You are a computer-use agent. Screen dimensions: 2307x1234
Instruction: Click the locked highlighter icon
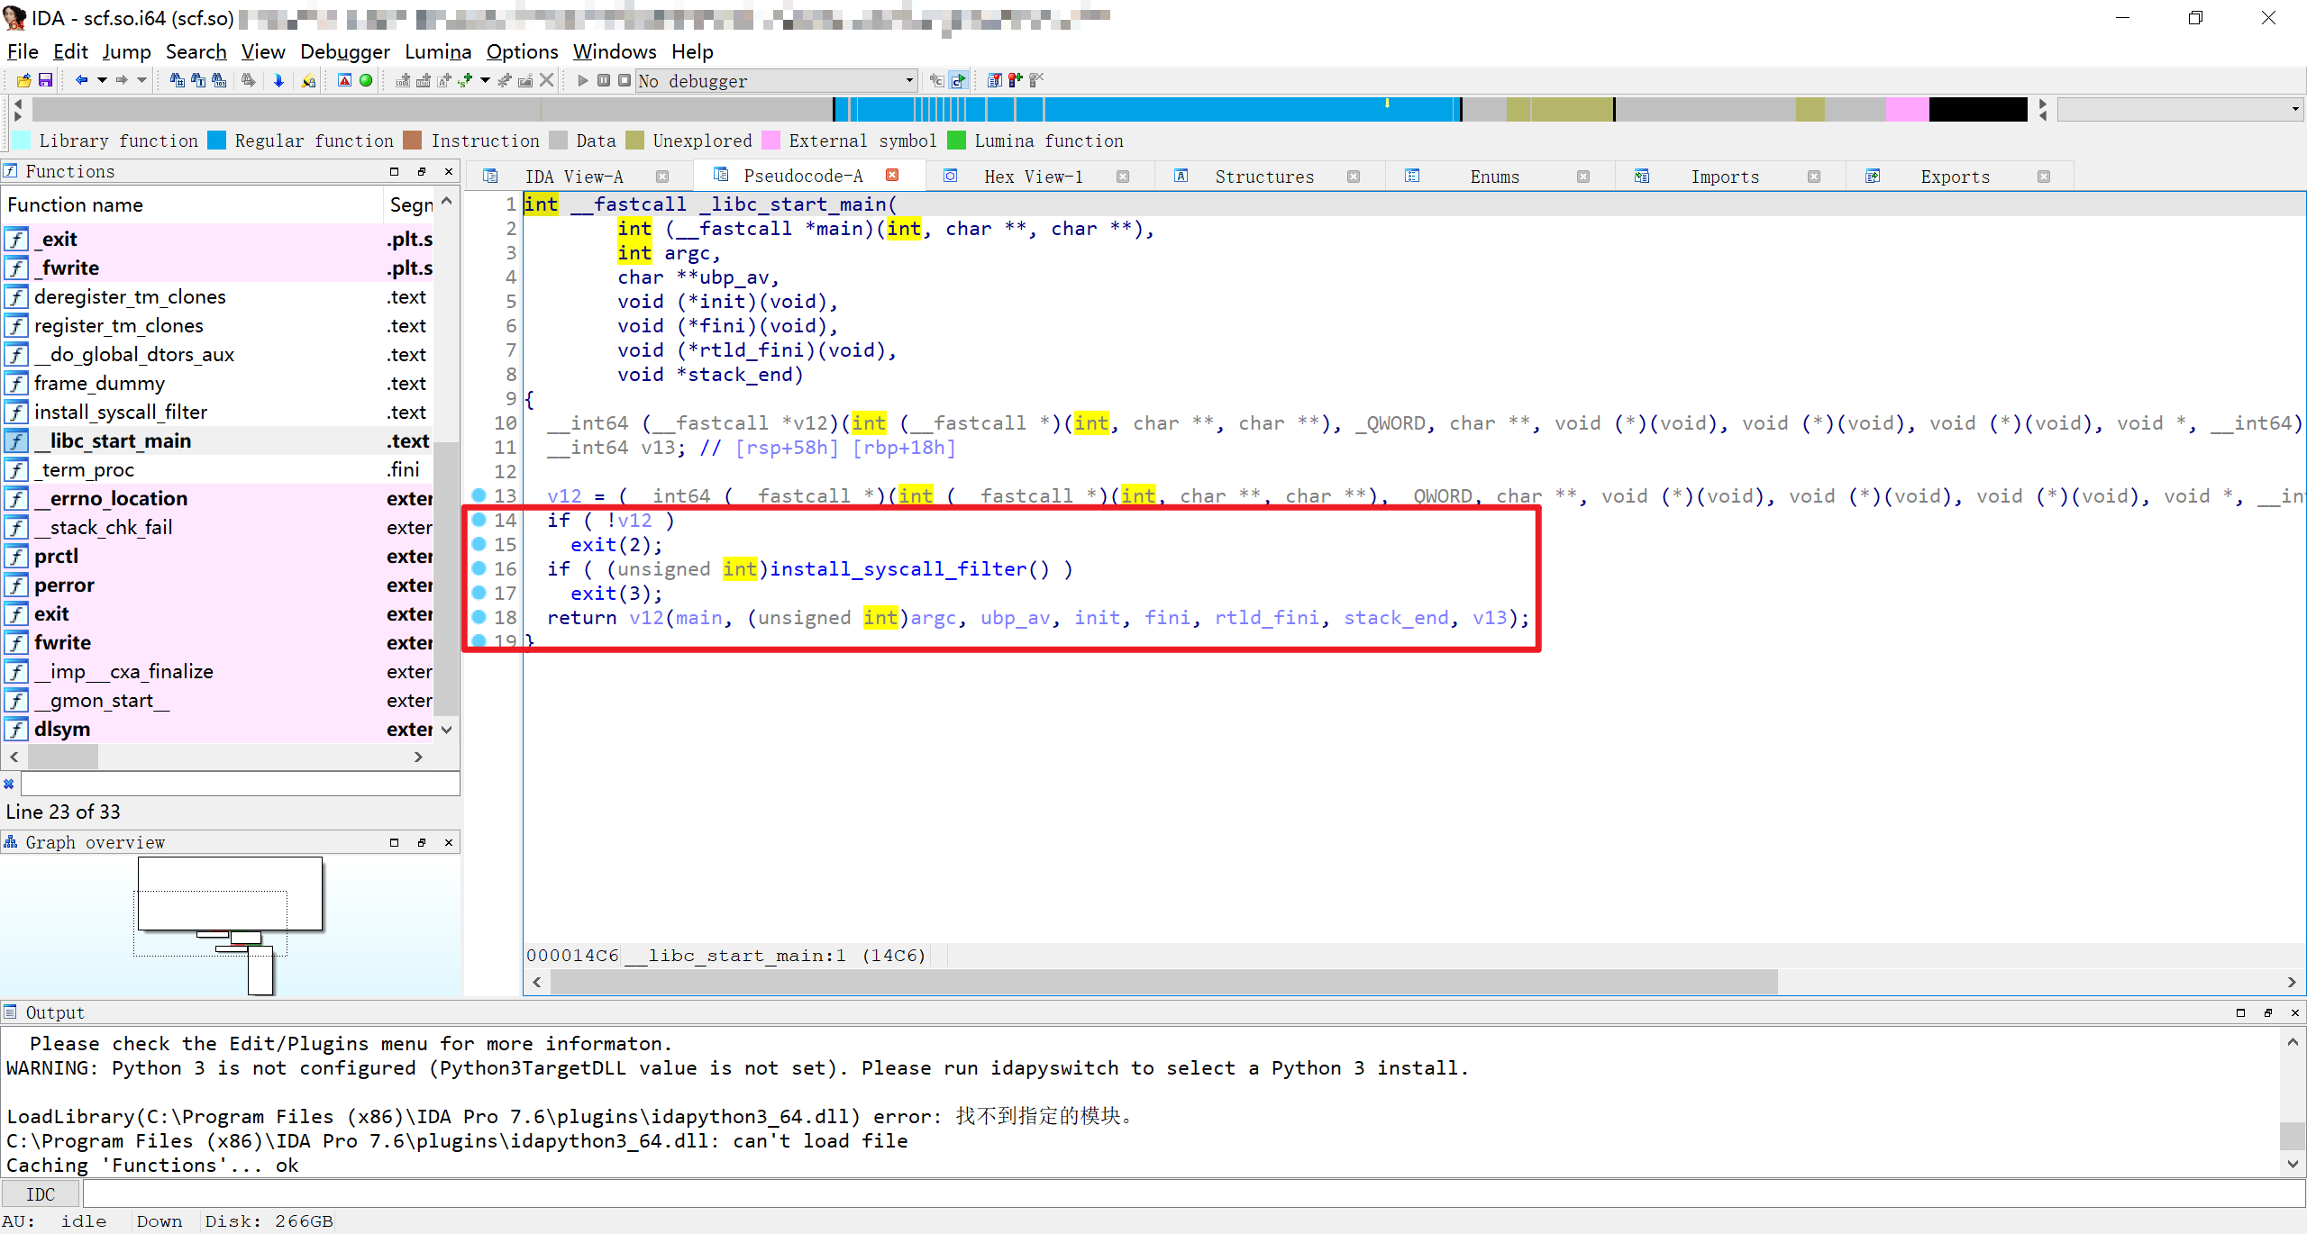tap(308, 80)
